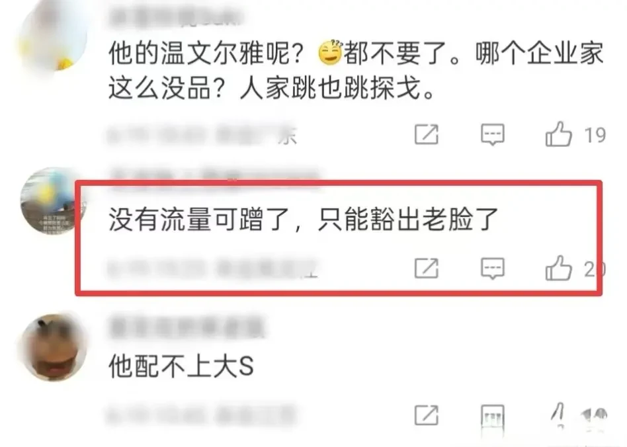Like the comment with 19 likes

(558, 134)
